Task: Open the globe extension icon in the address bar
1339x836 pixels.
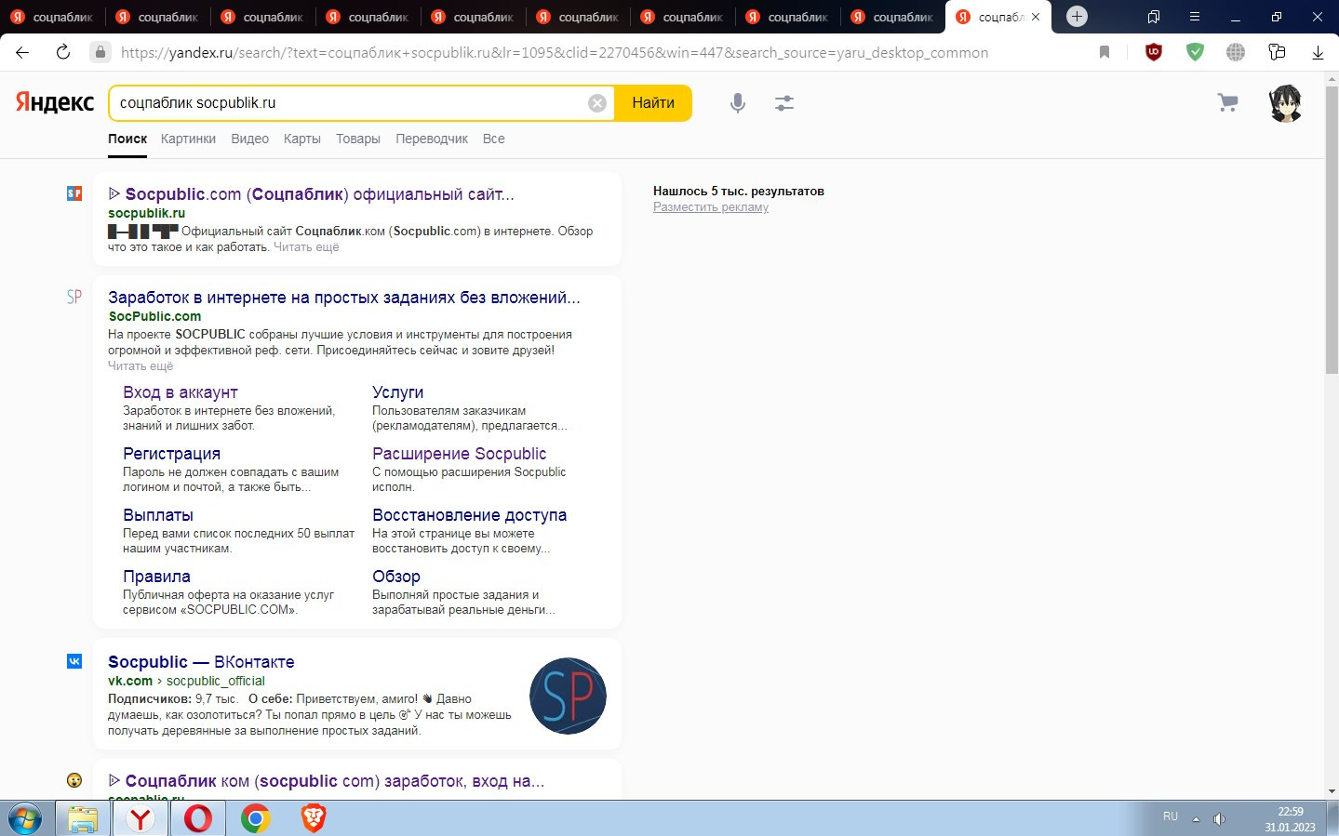Action: click(1236, 52)
